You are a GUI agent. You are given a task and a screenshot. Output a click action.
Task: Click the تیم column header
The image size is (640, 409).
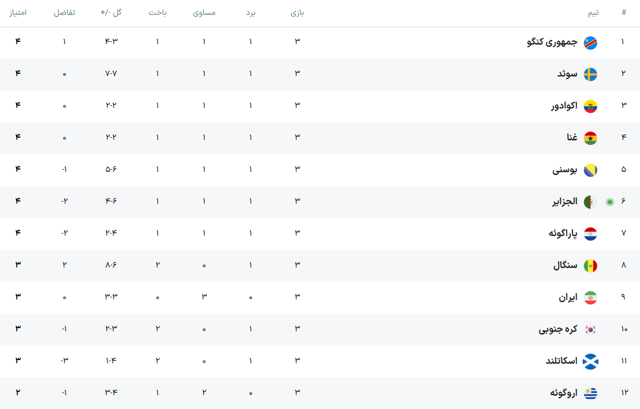pos(593,13)
